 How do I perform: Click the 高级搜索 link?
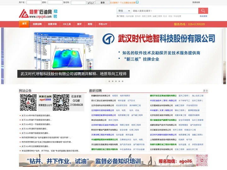pyautogui.click(x=203, y=16)
